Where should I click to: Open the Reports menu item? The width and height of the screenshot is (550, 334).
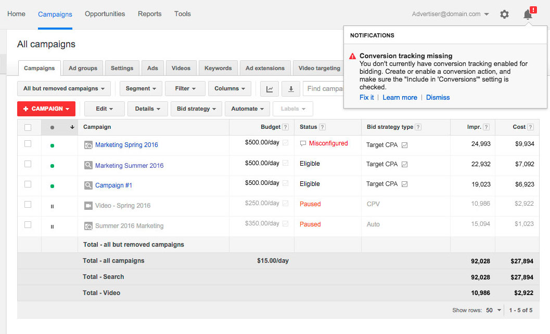[x=149, y=14]
